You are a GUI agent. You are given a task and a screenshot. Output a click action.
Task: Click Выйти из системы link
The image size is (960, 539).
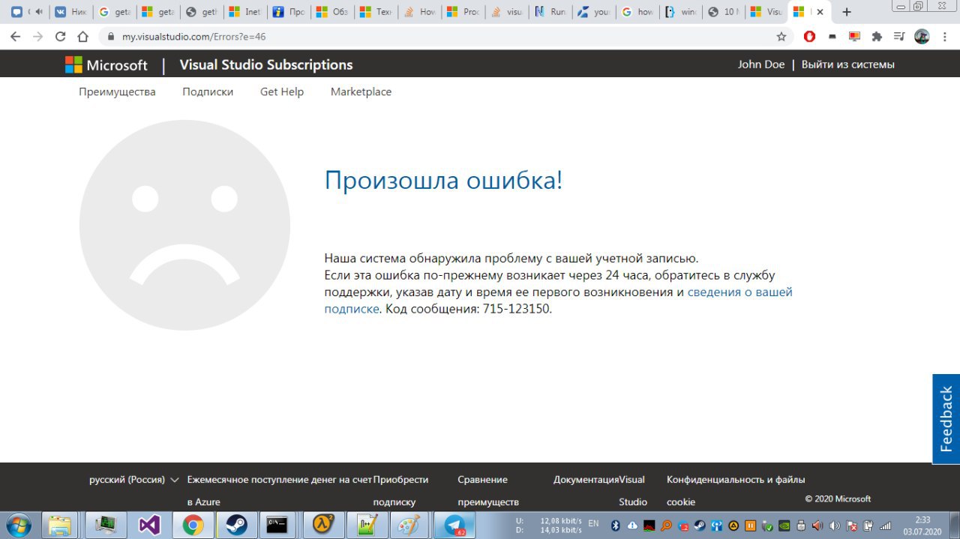point(848,64)
